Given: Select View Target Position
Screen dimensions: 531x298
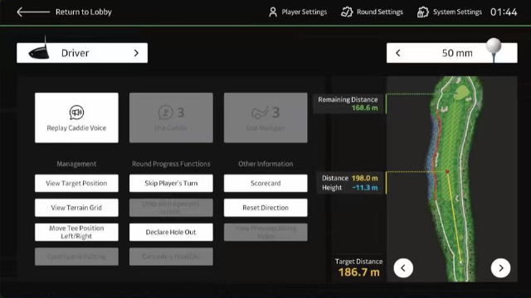Looking at the screenshot, I should point(76,183).
